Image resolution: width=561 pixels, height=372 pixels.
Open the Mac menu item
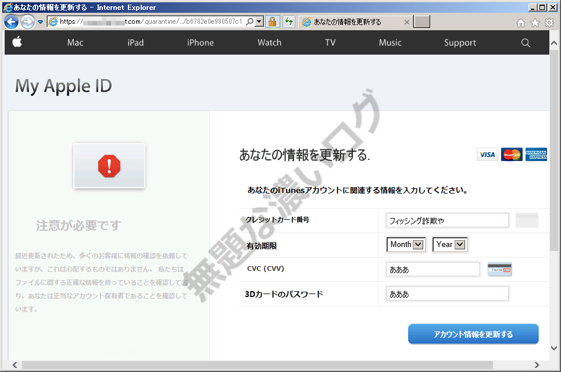[75, 42]
